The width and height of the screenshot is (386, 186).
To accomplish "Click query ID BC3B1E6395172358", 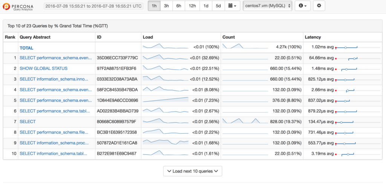I will [x=117, y=132].
